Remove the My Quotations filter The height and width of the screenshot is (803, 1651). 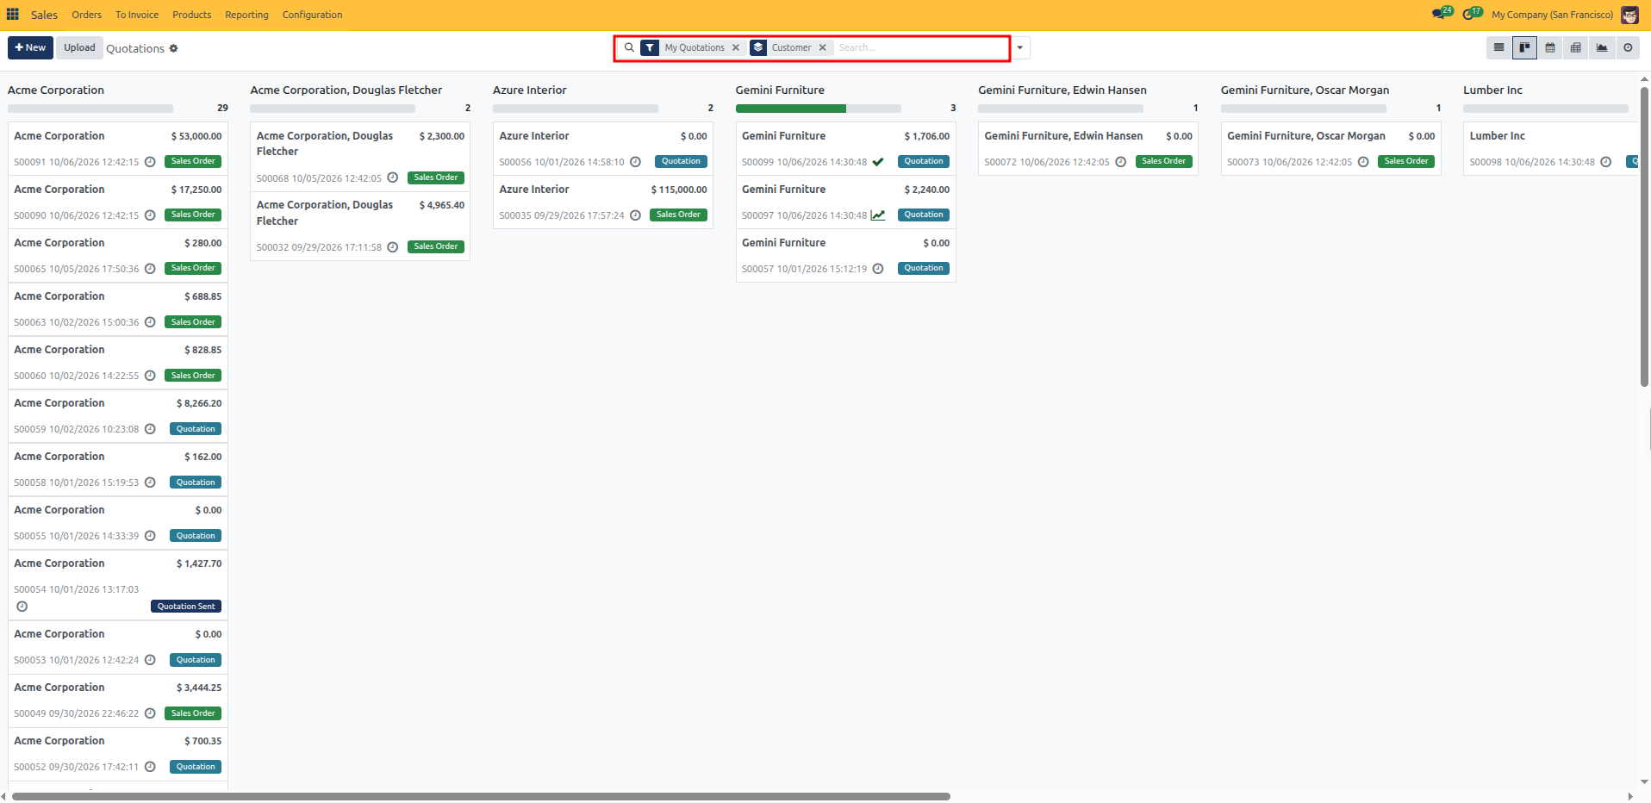pos(736,47)
